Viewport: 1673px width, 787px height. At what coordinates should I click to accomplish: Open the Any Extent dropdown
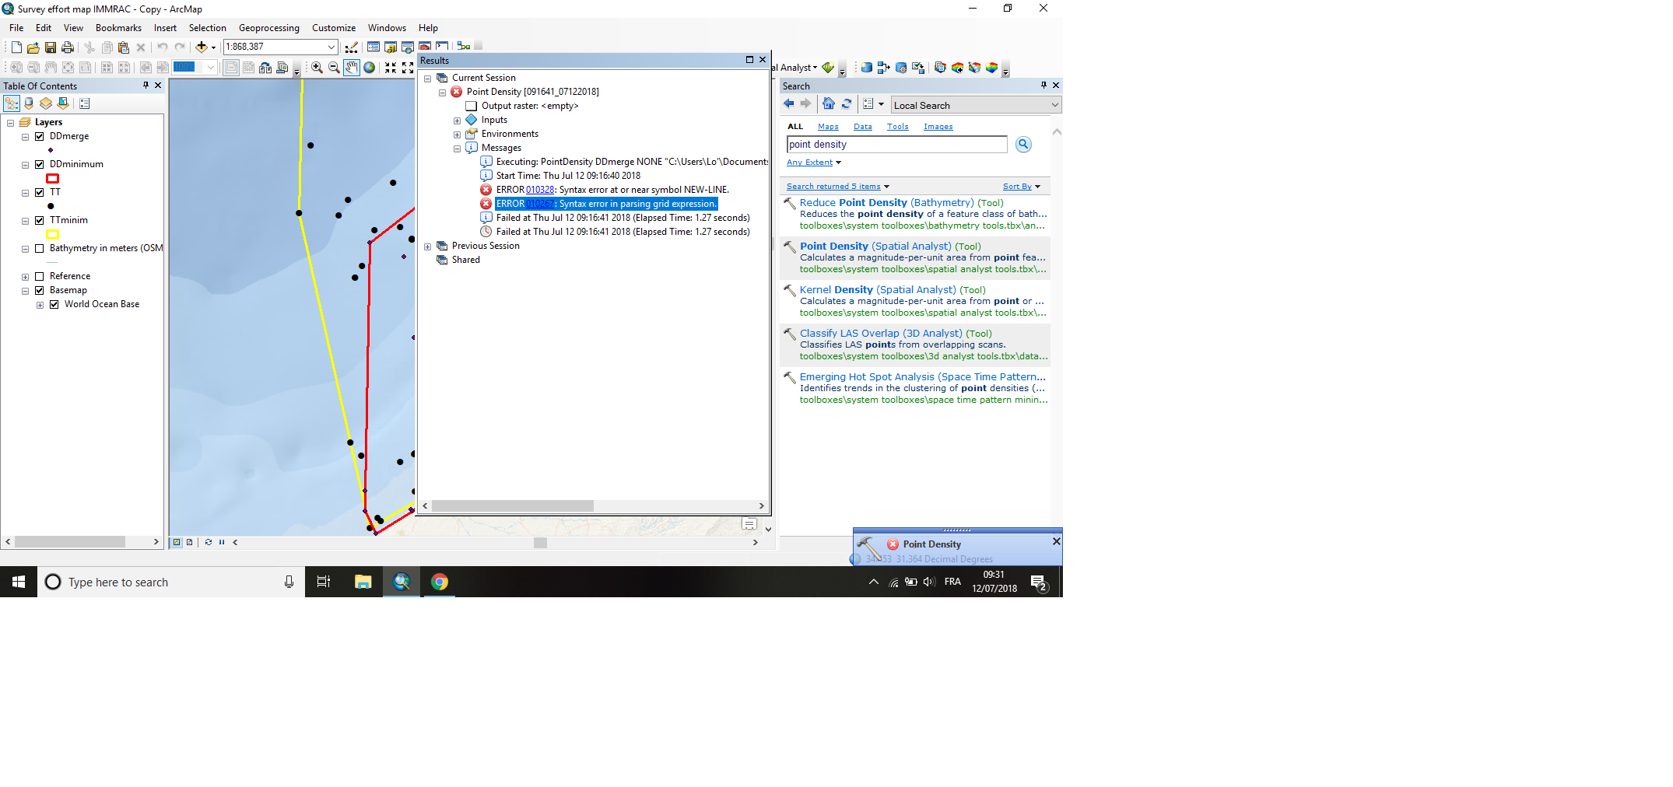814,163
